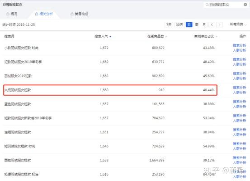Viewport: 250px width, 181px height.
Task: Open 搜索分析 for 面包羽绒服女短款
Action: (x=239, y=158)
